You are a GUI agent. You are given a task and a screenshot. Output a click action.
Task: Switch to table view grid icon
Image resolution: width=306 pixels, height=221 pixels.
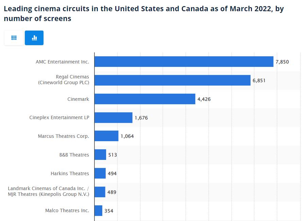[x=14, y=38]
